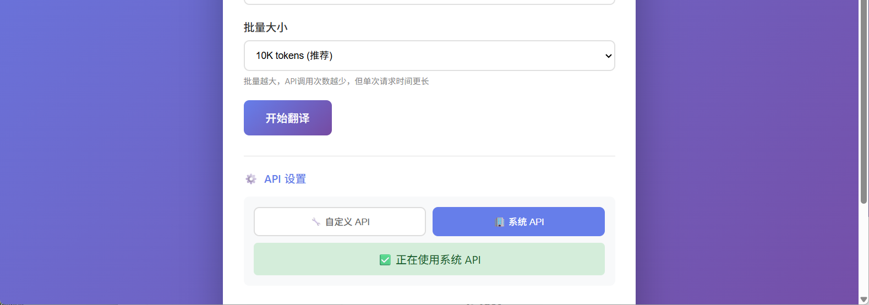Click the 批量大小 label
Image resolution: width=869 pixels, height=305 pixels.
click(265, 28)
